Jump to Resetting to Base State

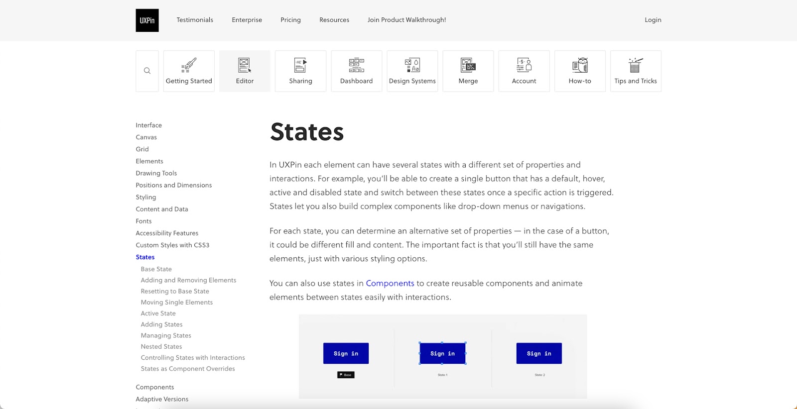[175, 291]
